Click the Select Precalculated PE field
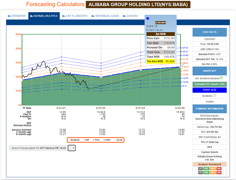 (x=38, y=148)
